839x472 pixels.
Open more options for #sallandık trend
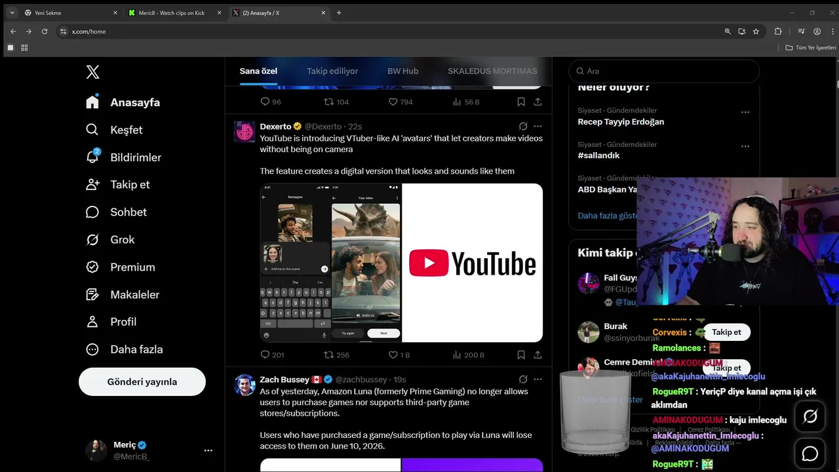(745, 146)
